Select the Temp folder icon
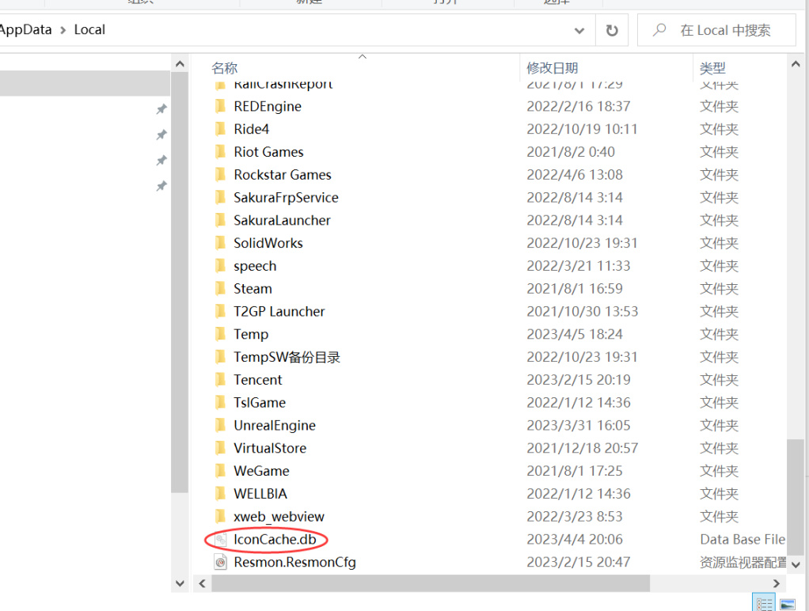 pos(220,334)
